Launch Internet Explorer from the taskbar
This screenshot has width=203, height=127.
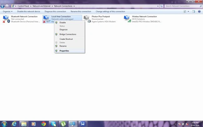(14, 124)
